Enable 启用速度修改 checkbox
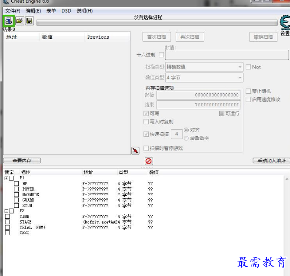The height and width of the screenshot is (276, 290). (248, 99)
